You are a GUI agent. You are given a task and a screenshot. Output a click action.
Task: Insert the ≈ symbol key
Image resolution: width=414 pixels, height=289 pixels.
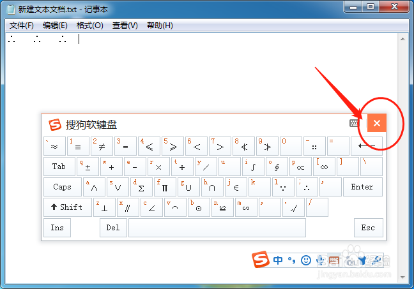tap(55, 146)
